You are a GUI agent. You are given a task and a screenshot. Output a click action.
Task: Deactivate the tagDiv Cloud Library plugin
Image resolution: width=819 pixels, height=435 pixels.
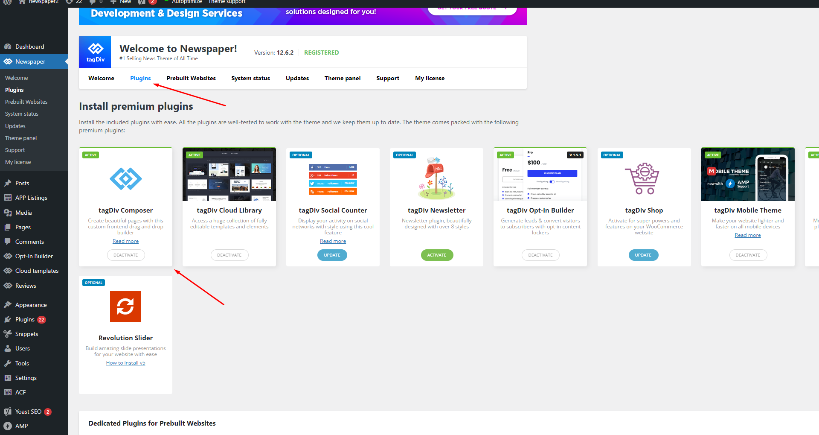(x=229, y=255)
